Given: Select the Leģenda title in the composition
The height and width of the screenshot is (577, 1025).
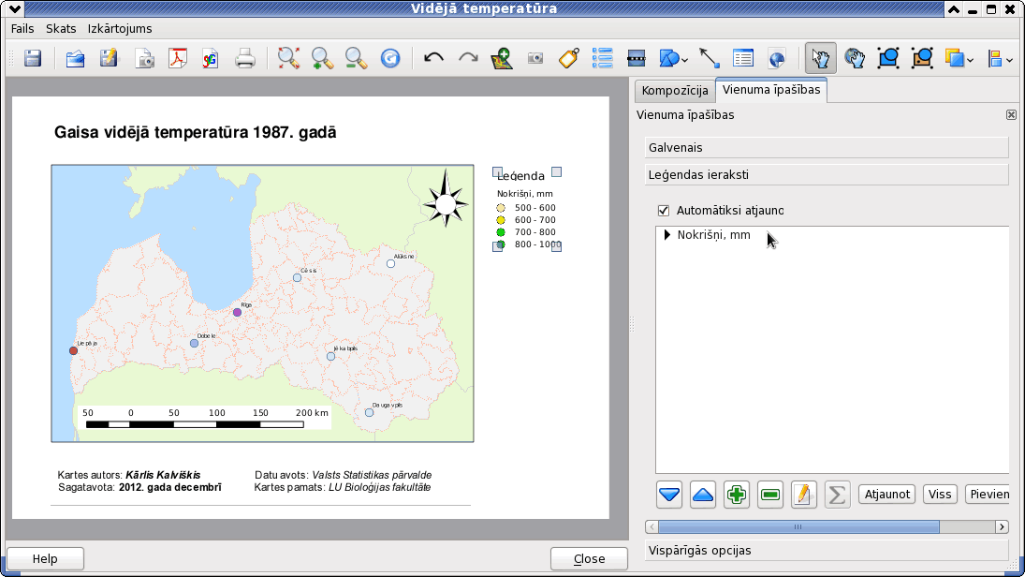Looking at the screenshot, I should pos(520,176).
